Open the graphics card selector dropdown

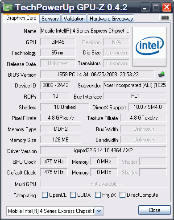[x=99, y=211]
